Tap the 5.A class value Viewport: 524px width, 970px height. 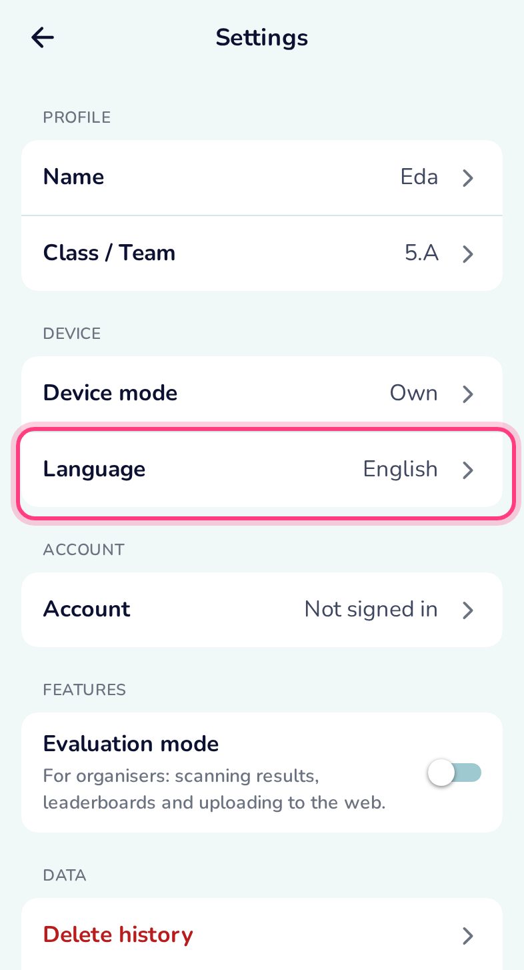(x=422, y=253)
